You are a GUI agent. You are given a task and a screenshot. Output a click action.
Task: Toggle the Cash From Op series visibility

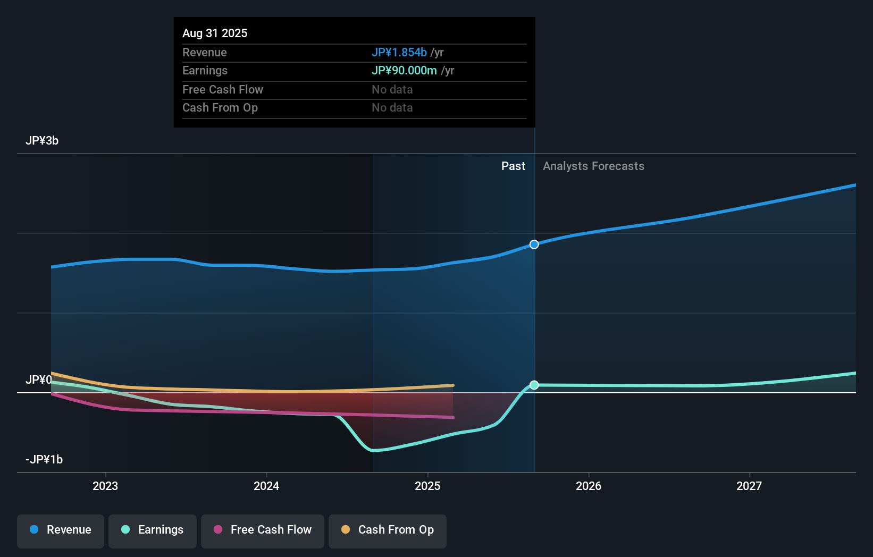[388, 531]
